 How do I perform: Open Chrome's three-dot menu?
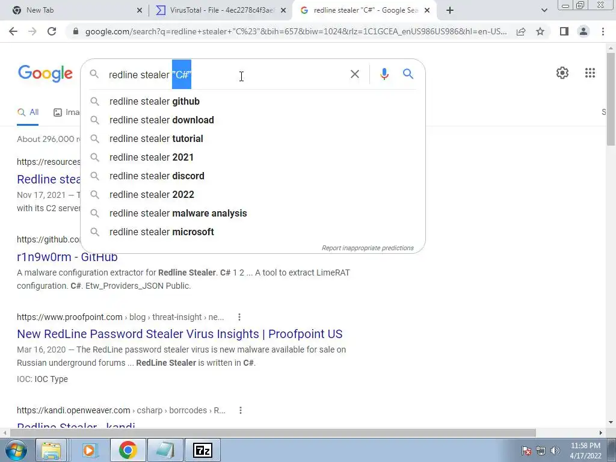[x=603, y=31]
